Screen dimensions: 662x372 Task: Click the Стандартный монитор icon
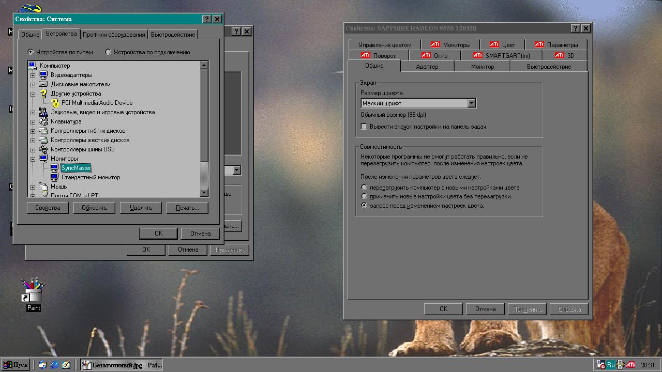[x=55, y=177]
